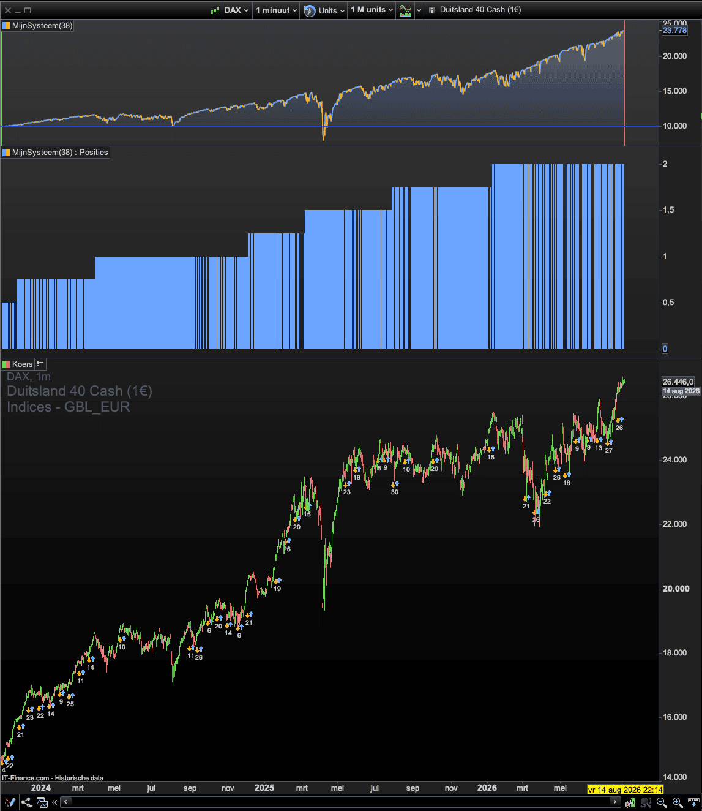702x811 pixels.
Task: Select the pencil drawing tool icon
Action: (x=9, y=802)
